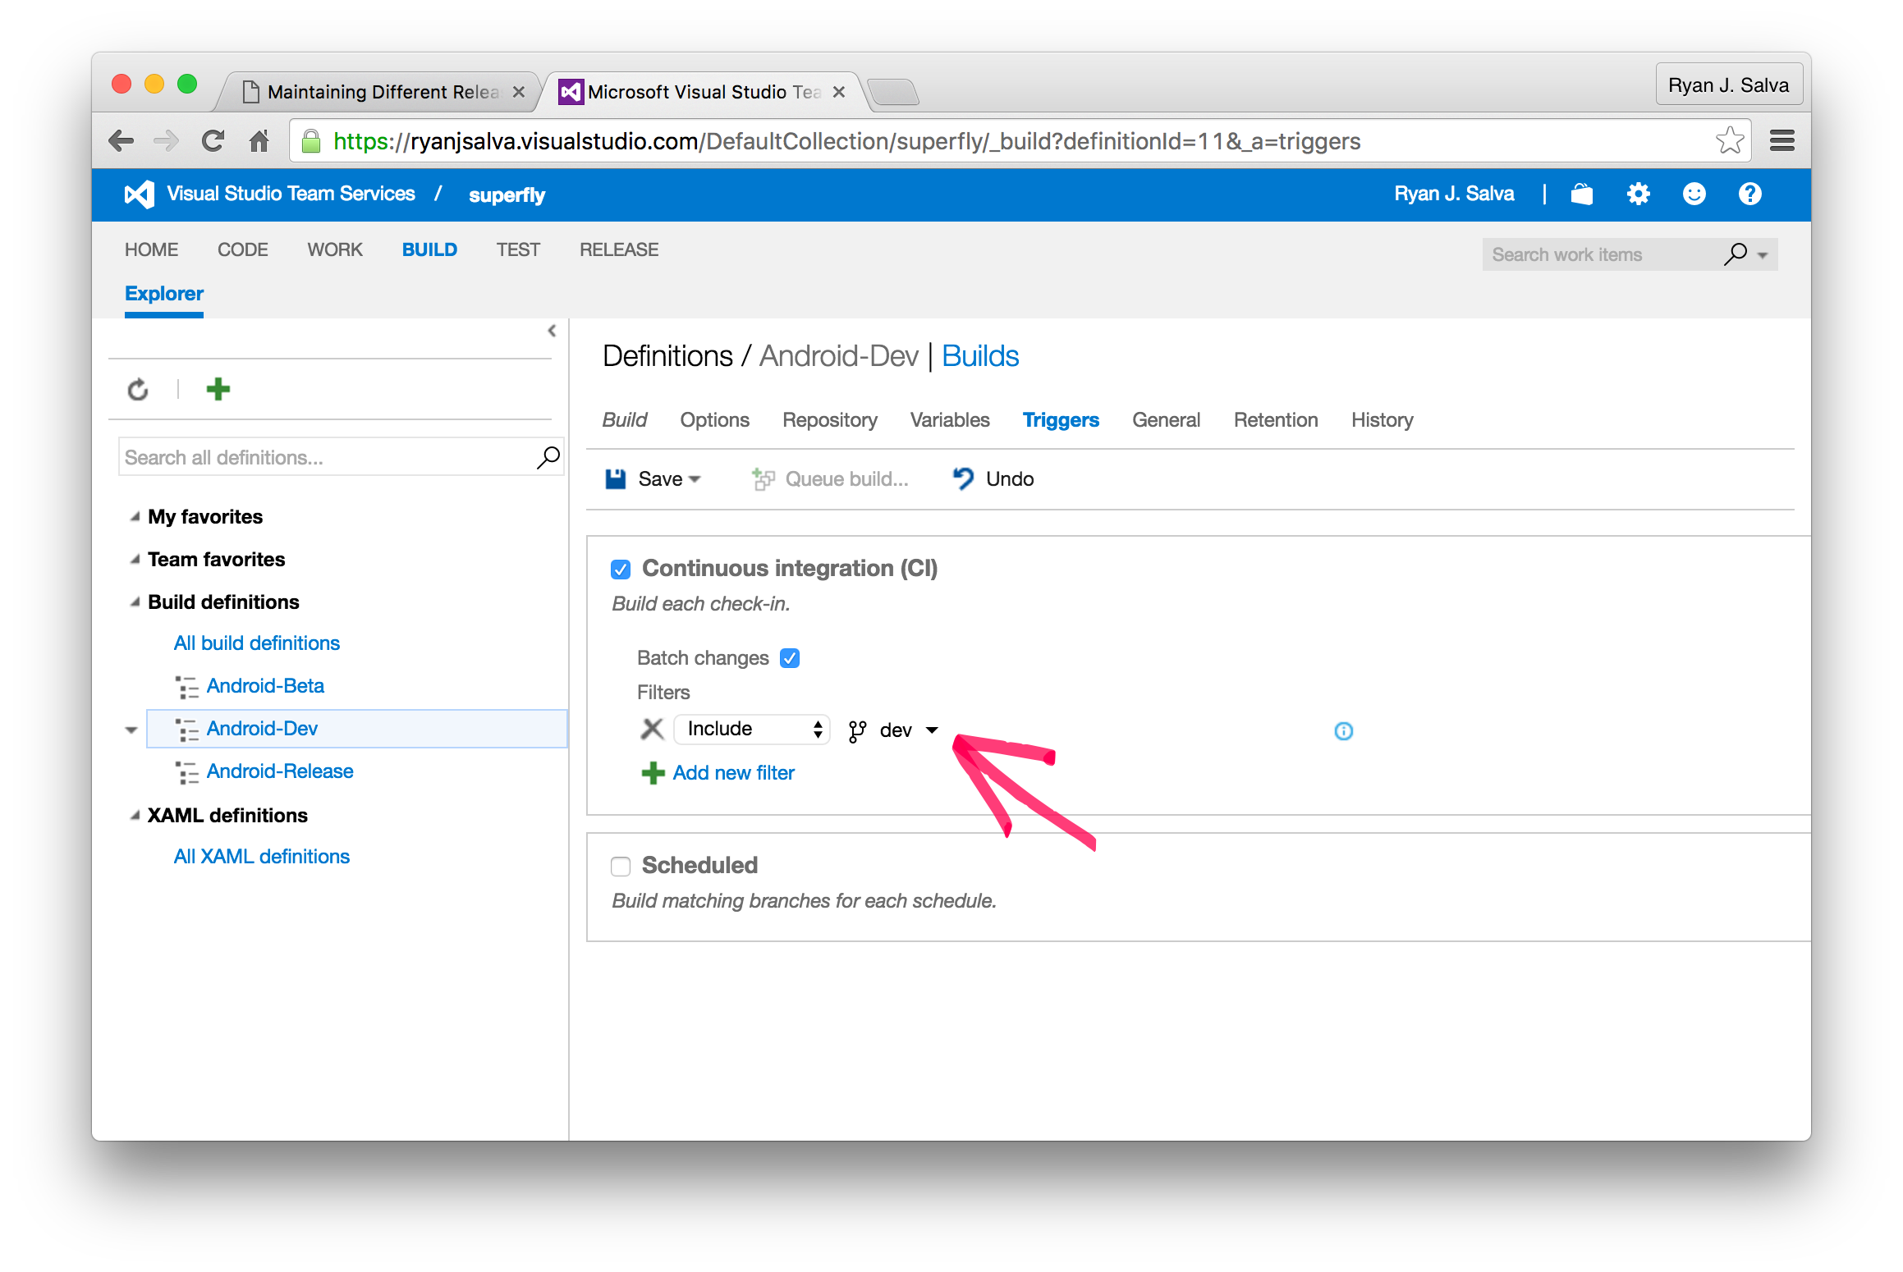Open the RELEASE hub menu

(618, 249)
